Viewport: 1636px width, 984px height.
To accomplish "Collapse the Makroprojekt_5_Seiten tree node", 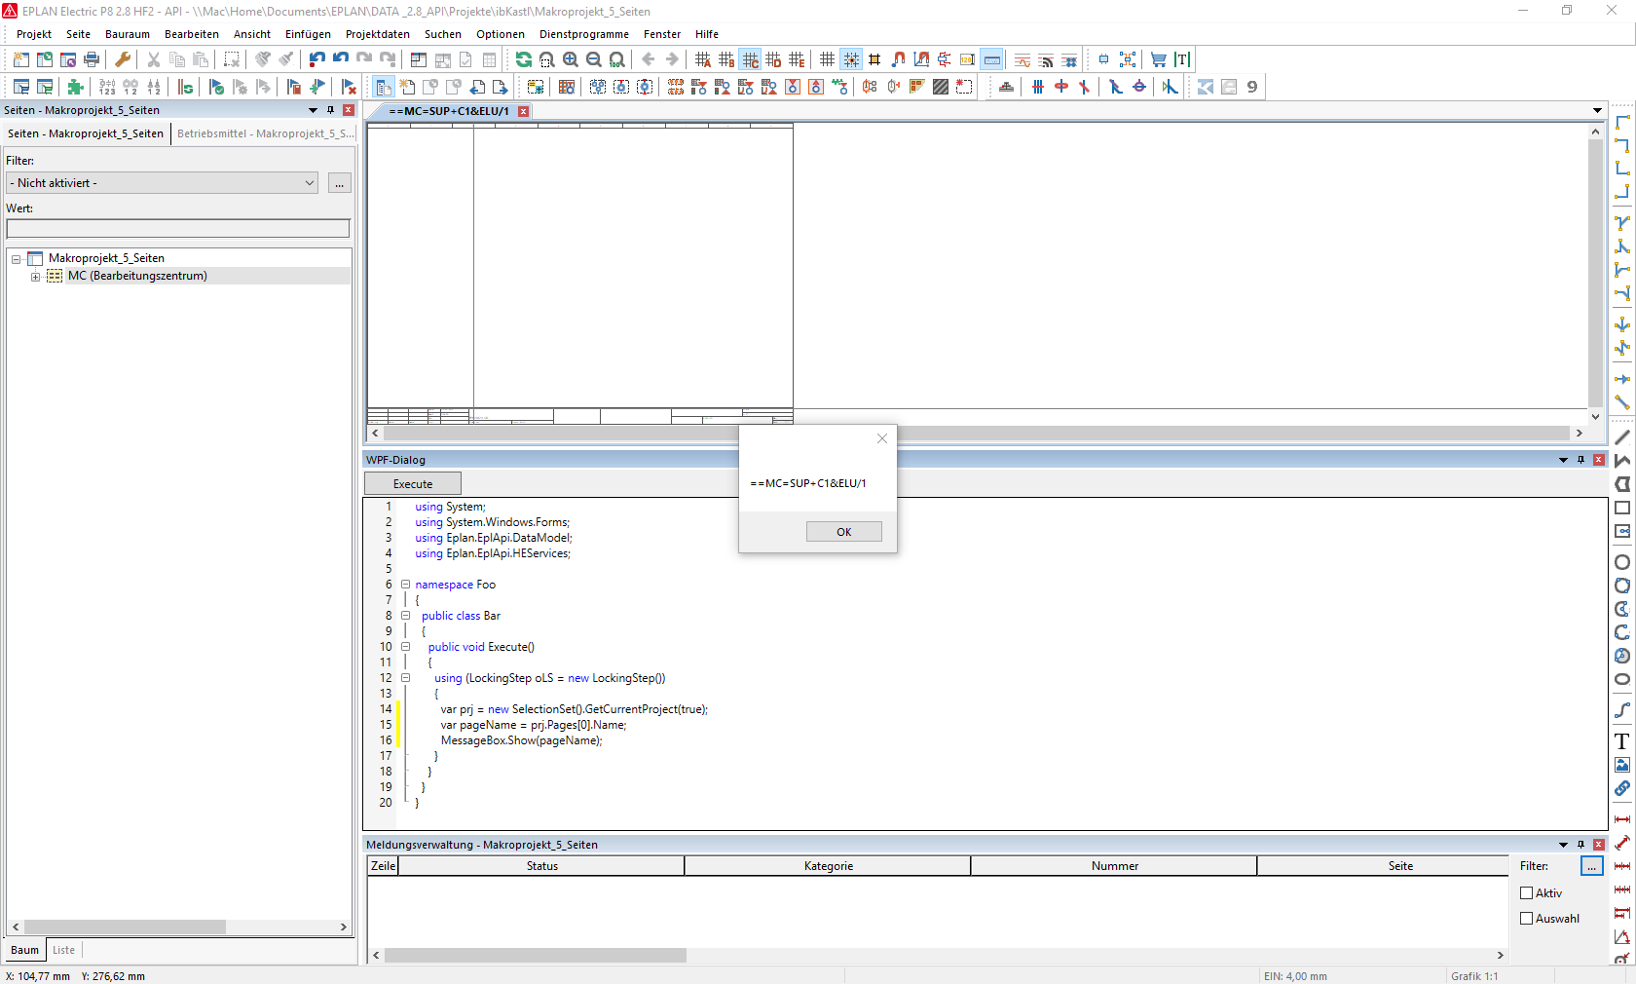I will [x=17, y=259].
